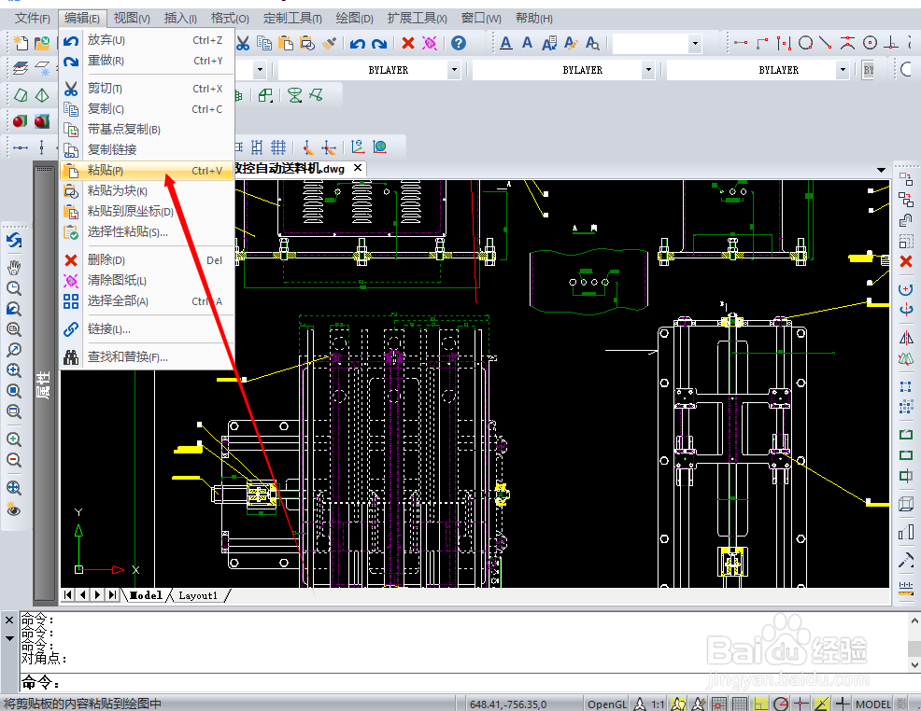
Task: Select Paste special (选择性粘贴)
Action: point(147,232)
